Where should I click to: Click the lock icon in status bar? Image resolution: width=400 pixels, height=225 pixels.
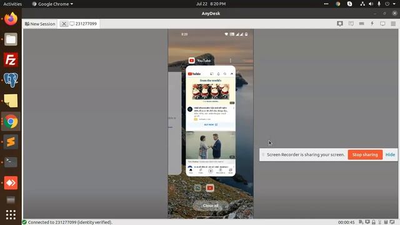(374, 222)
